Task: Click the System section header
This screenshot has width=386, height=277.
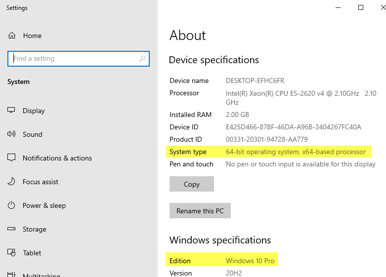Action: pyautogui.click(x=18, y=81)
